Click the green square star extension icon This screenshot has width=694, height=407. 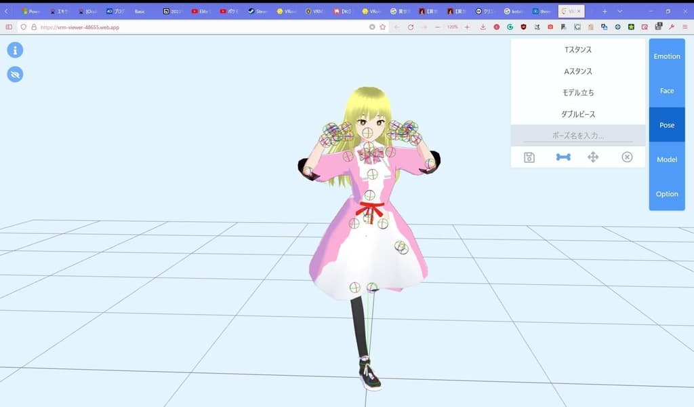click(631, 27)
